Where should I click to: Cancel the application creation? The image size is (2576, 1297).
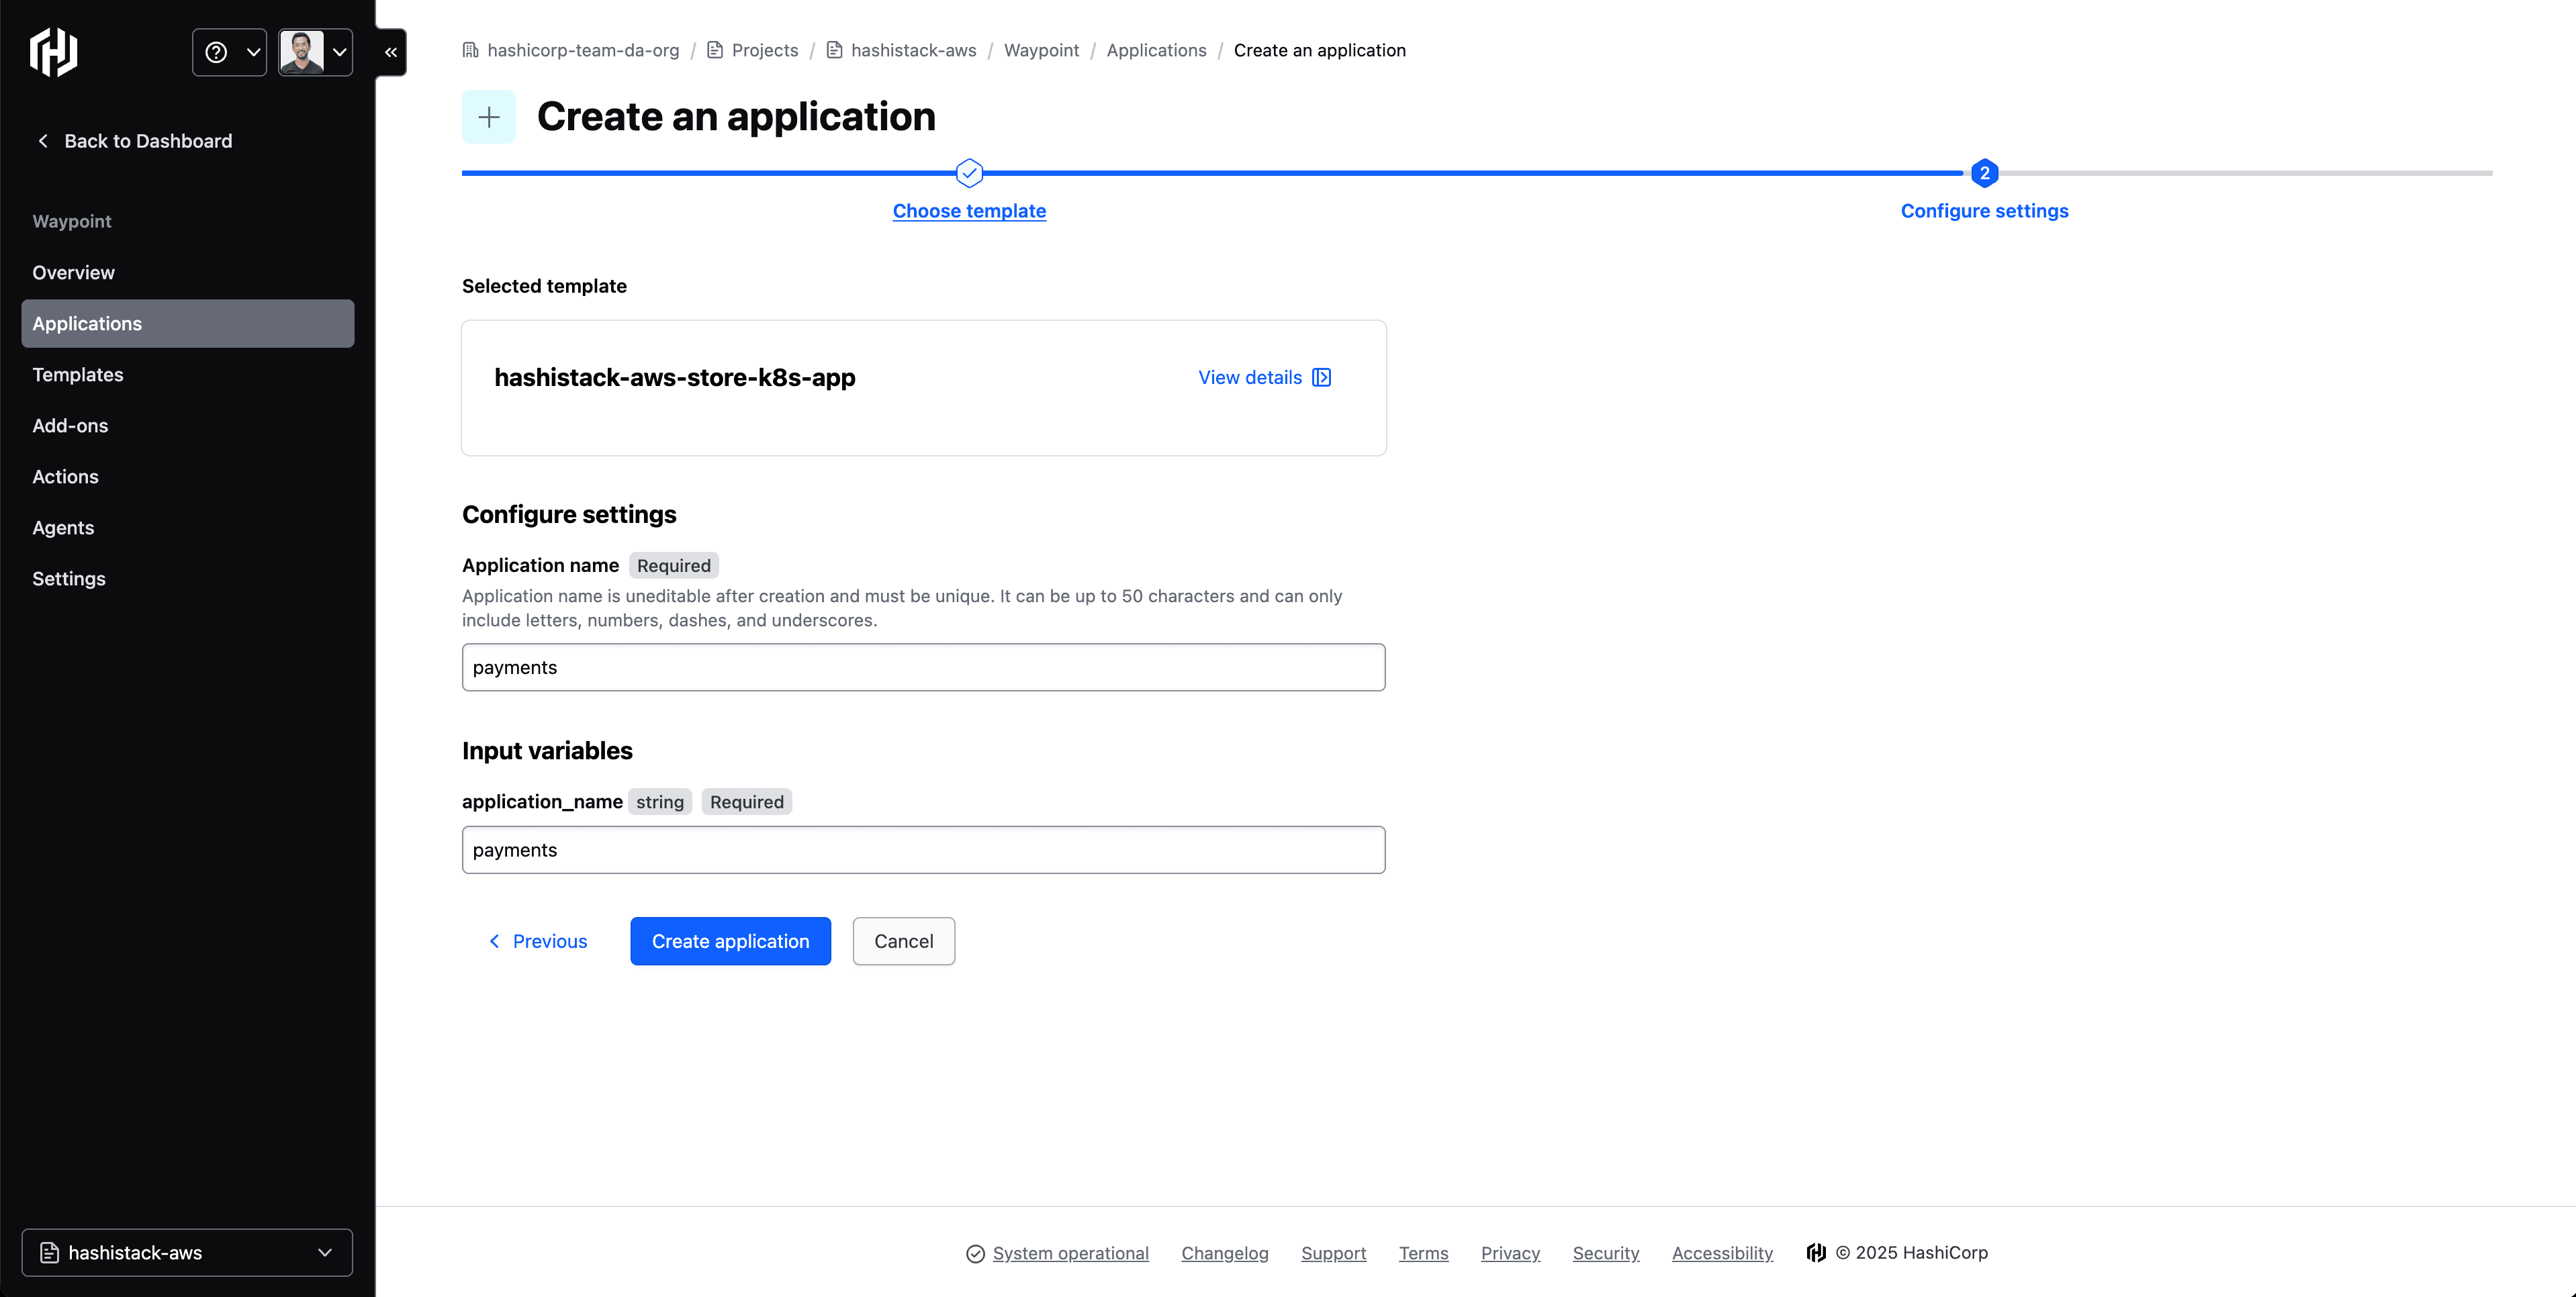(x=903, y=941)
